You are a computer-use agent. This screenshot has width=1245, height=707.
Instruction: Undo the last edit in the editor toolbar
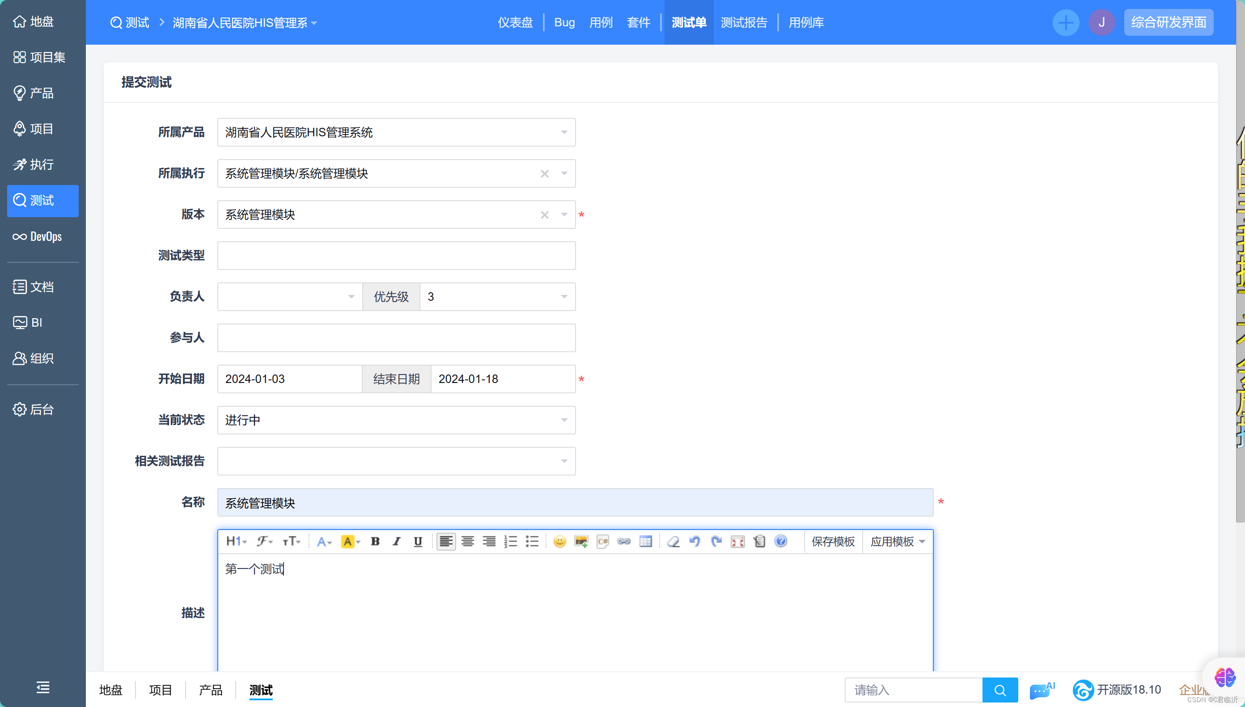[x=694, y=541]
